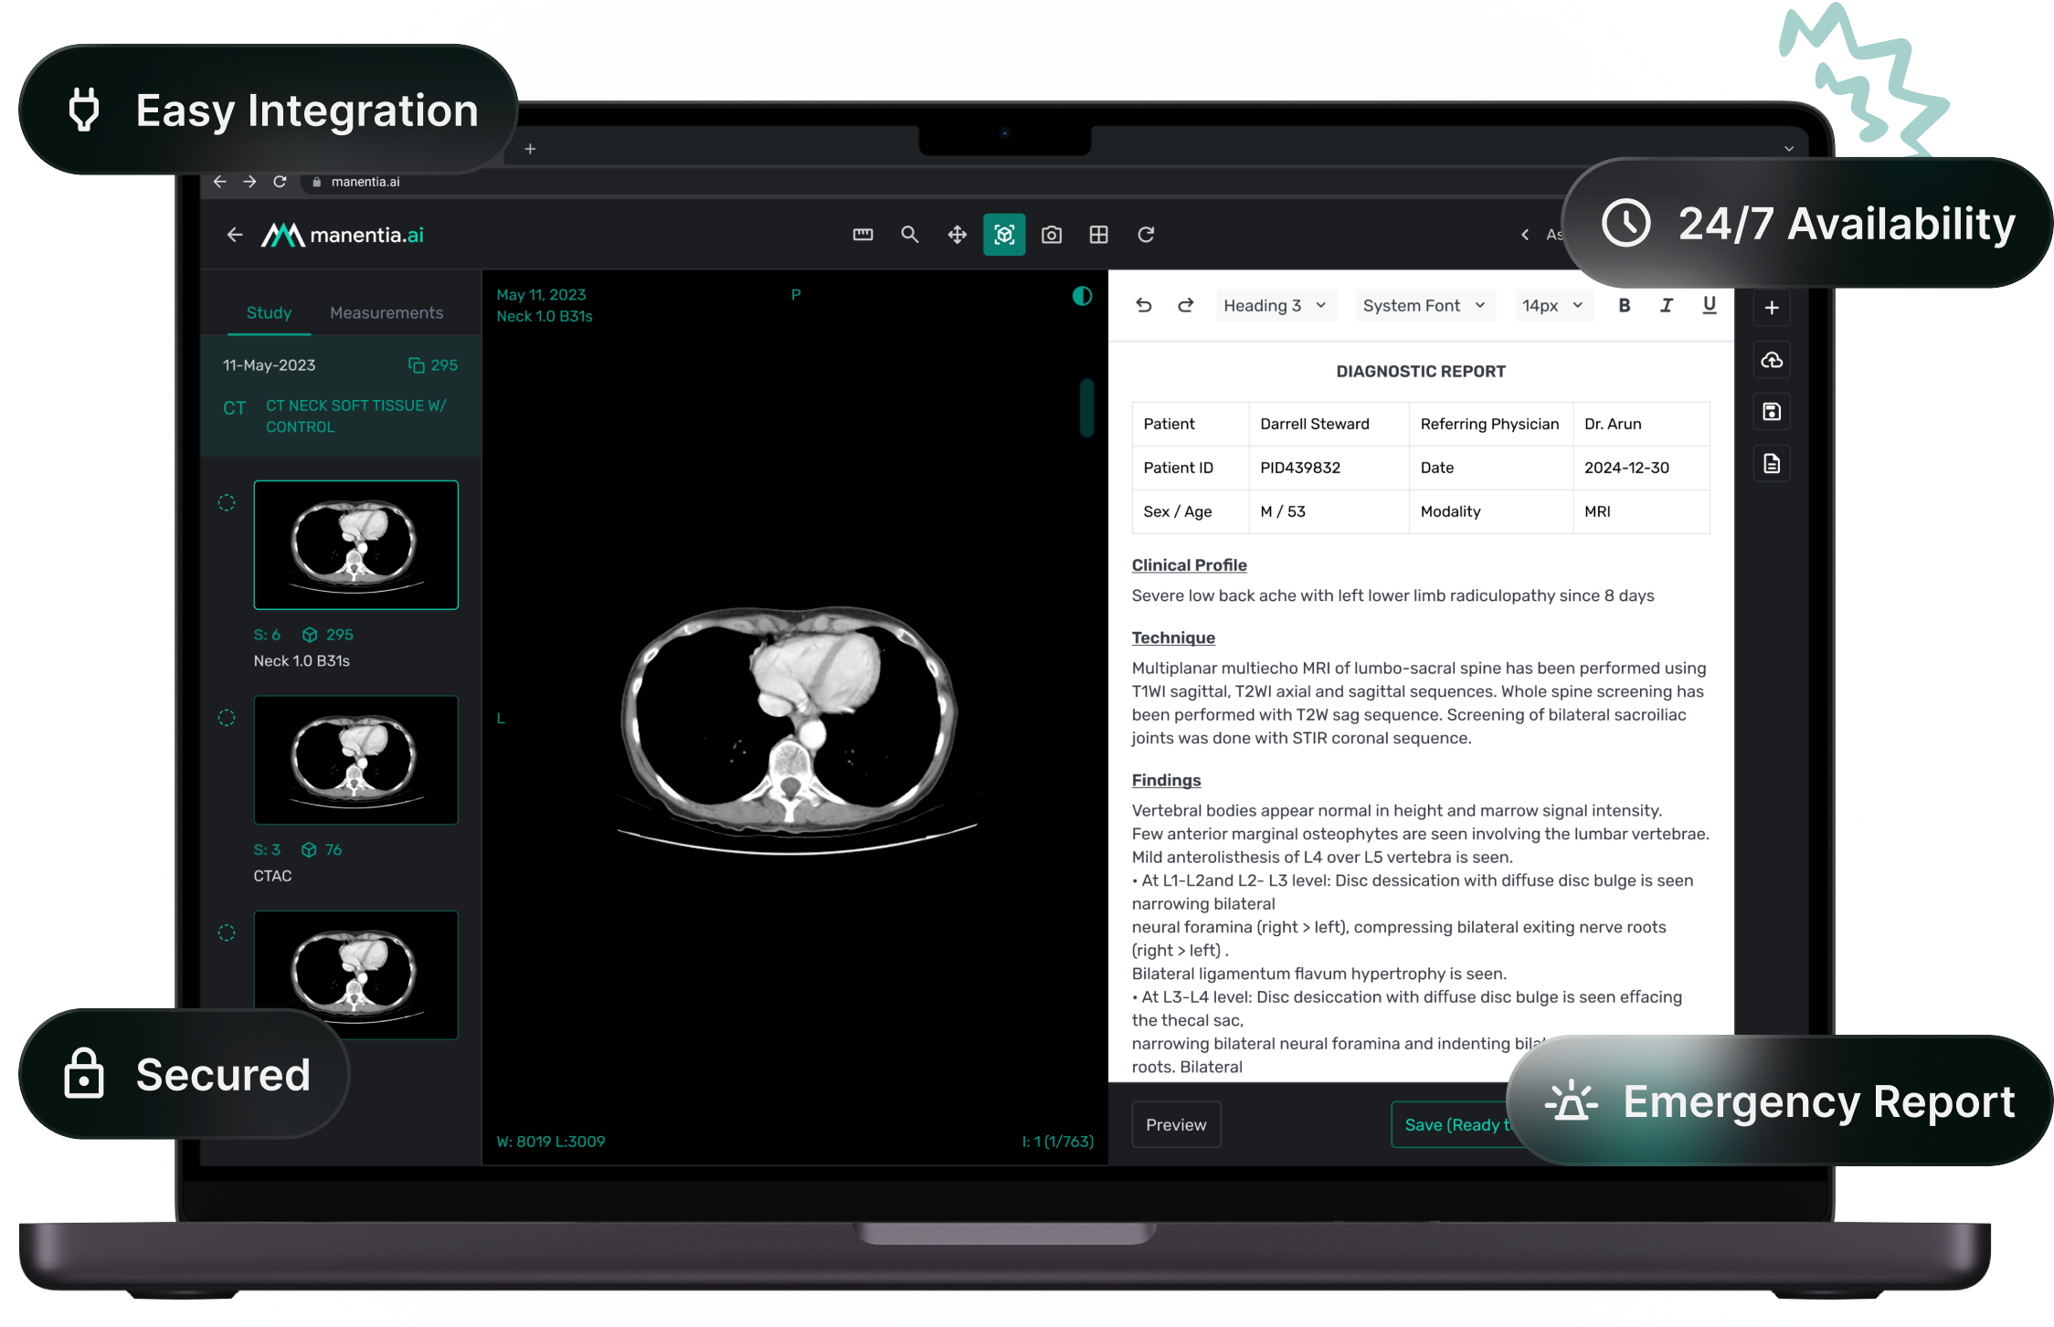Select the pan move tool

pyautogui.click(x=957, y=235)
